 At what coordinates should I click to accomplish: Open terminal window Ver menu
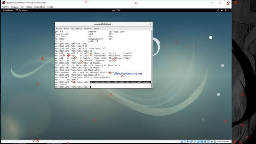(73, 28)
